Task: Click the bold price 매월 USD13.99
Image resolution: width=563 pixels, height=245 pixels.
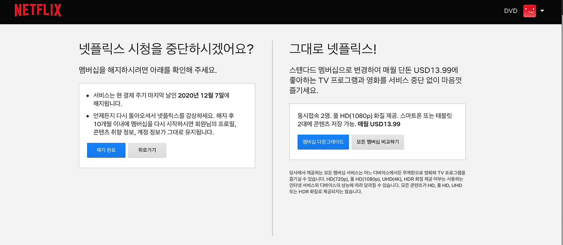Action: click(379, 124)
